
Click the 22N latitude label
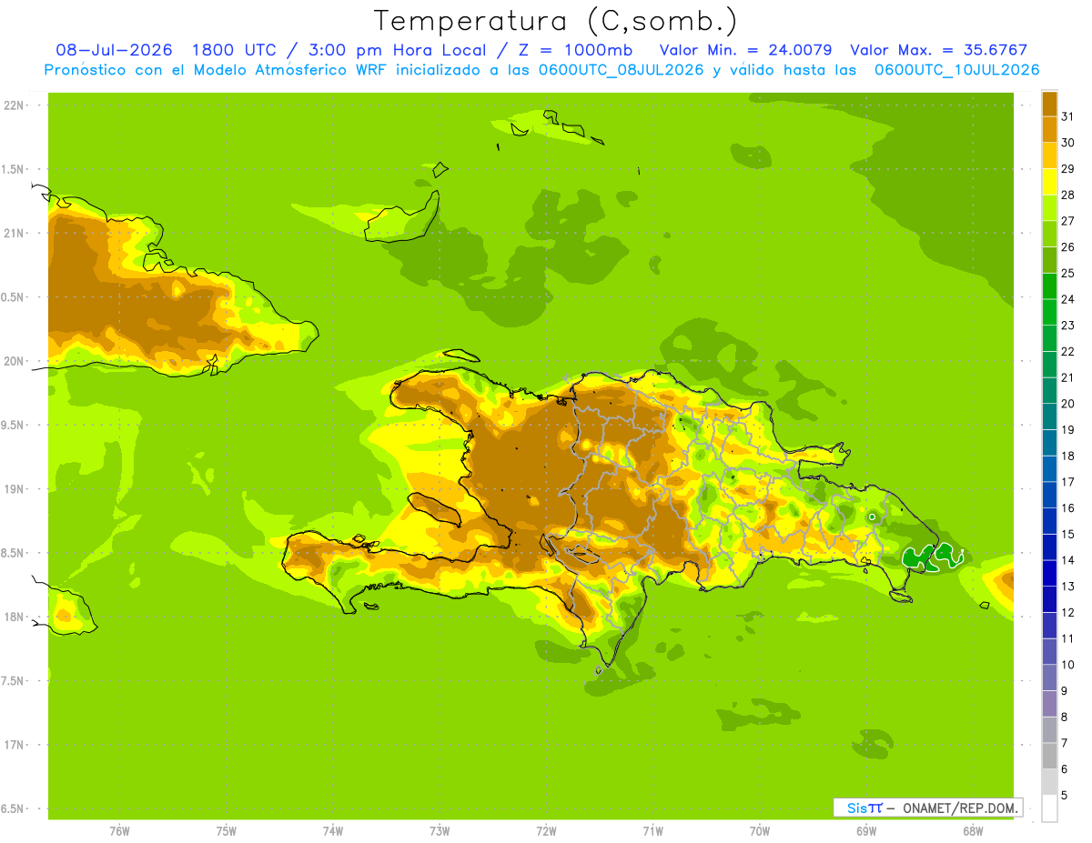(14, 105)
